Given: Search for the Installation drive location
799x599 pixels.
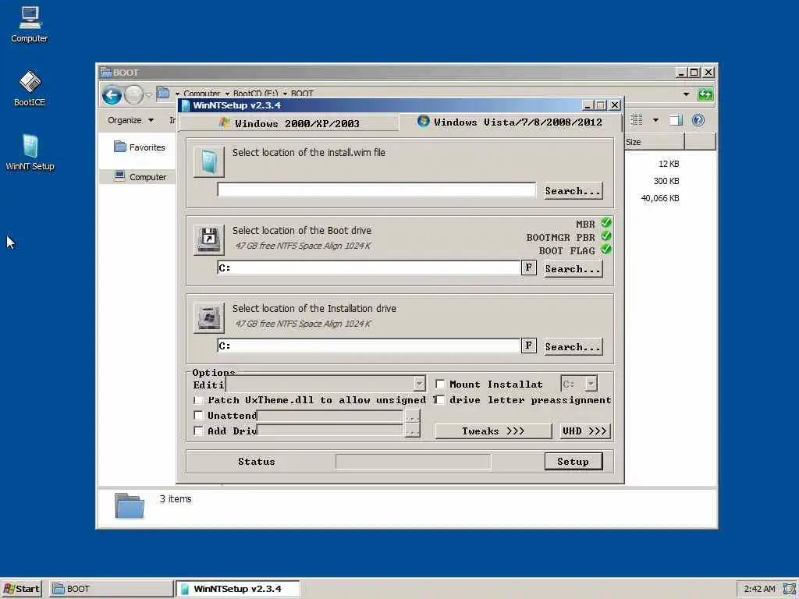Looking at the screenshot, I should point(574,347).
